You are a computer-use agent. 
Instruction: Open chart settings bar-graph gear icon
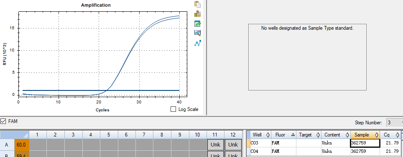197,14
